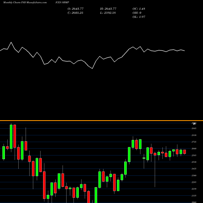Click the peak of the white line chart

[x=11, y=42]
